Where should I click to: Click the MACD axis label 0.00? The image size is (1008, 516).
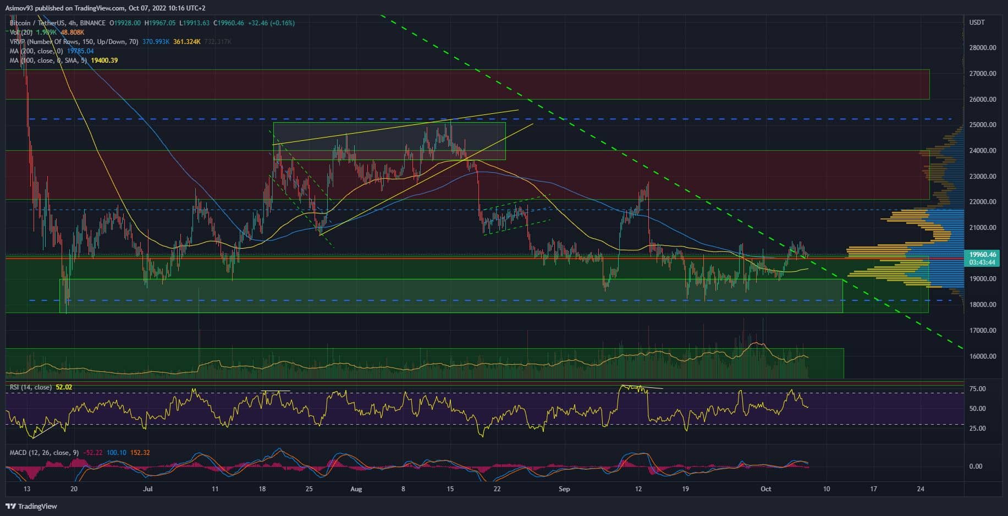976,466
